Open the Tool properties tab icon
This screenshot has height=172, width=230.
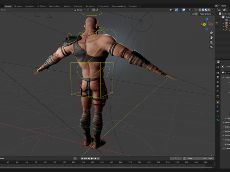(x=218, y=67)
